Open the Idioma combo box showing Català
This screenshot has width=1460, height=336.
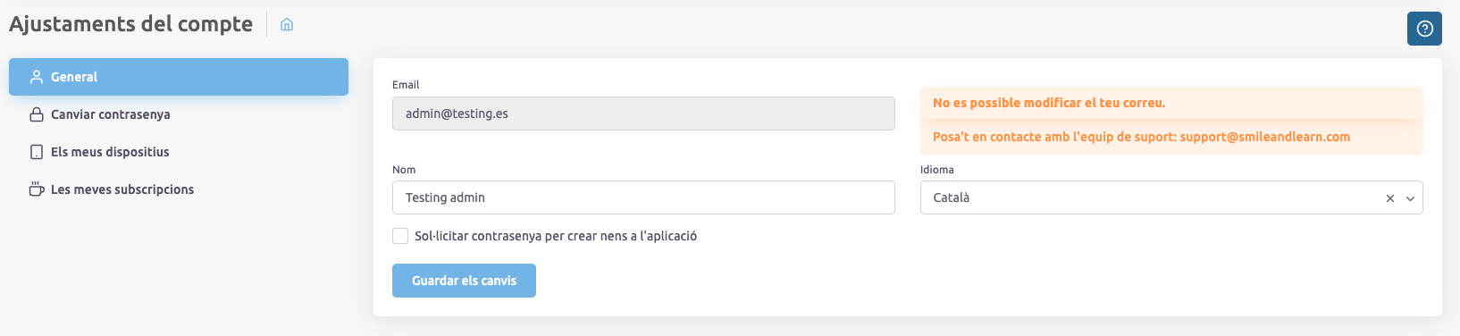coord(1171,197)
